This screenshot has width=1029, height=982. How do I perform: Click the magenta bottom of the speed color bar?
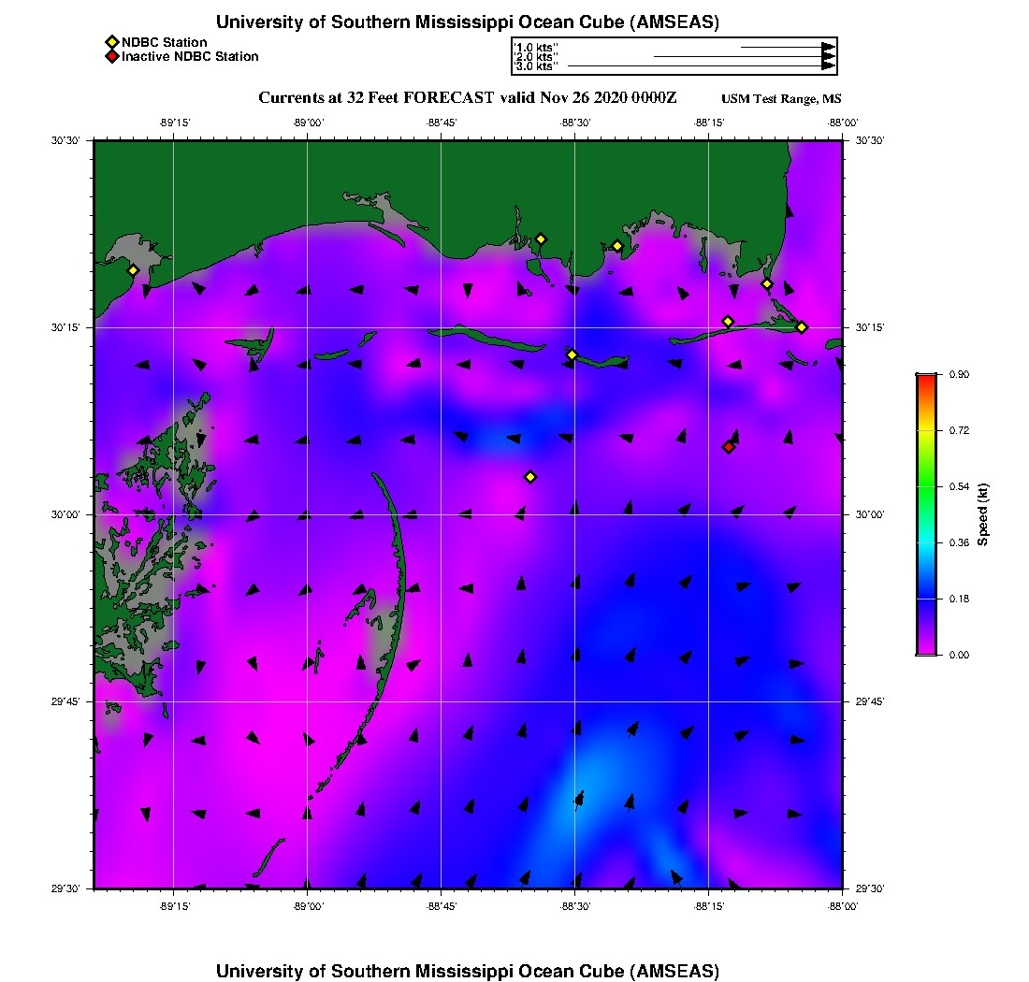click(925, 649)
